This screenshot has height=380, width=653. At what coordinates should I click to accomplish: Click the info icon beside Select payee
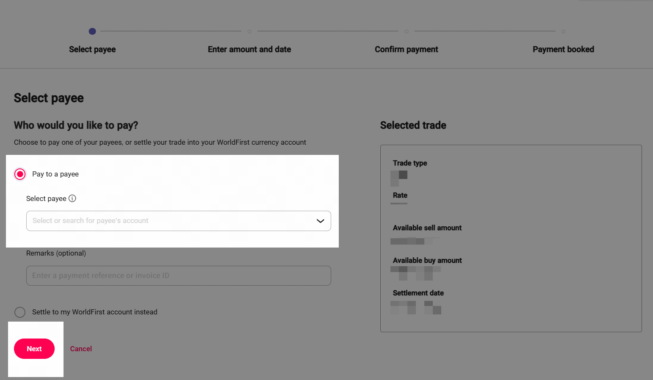tap(72, 198)
